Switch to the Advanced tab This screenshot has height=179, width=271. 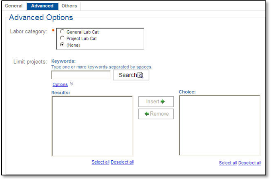tap(42, 6)
